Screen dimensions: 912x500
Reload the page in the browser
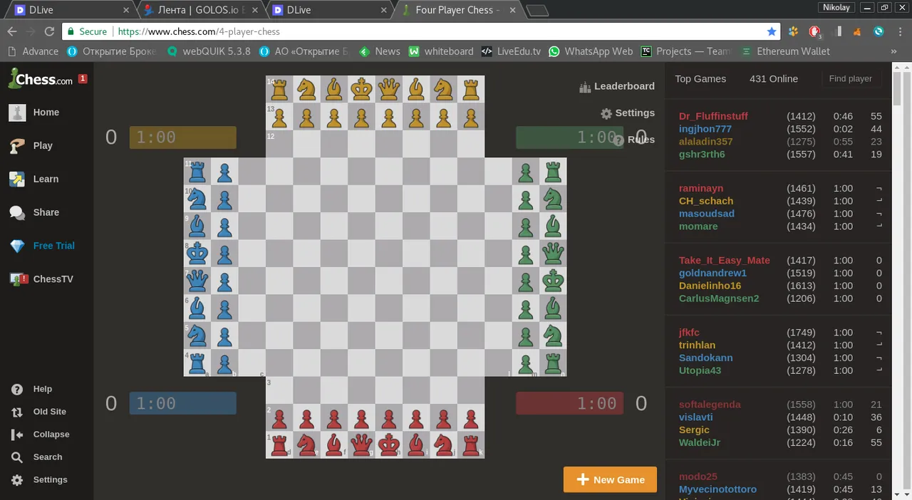click(49, 31)
